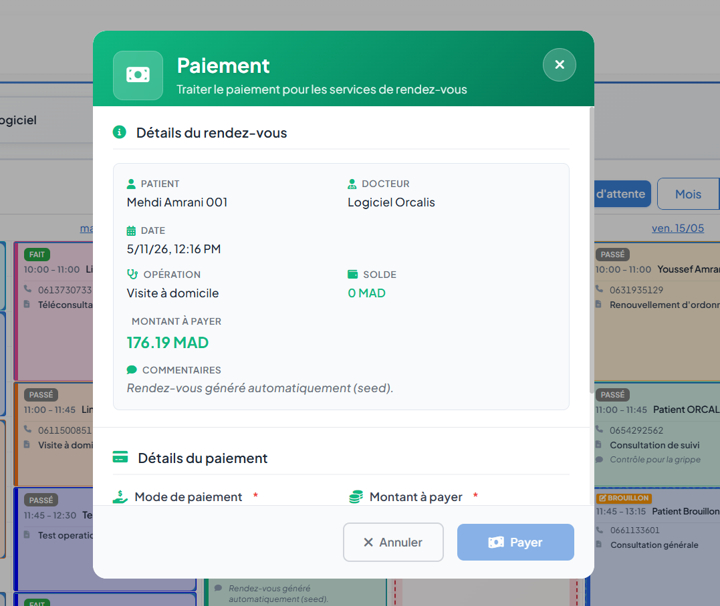This screenshot has height=606, width=720.
Task: Click doctor name Logiciel Orcalis
Action: pyautogui.click(x=391, y=202)
